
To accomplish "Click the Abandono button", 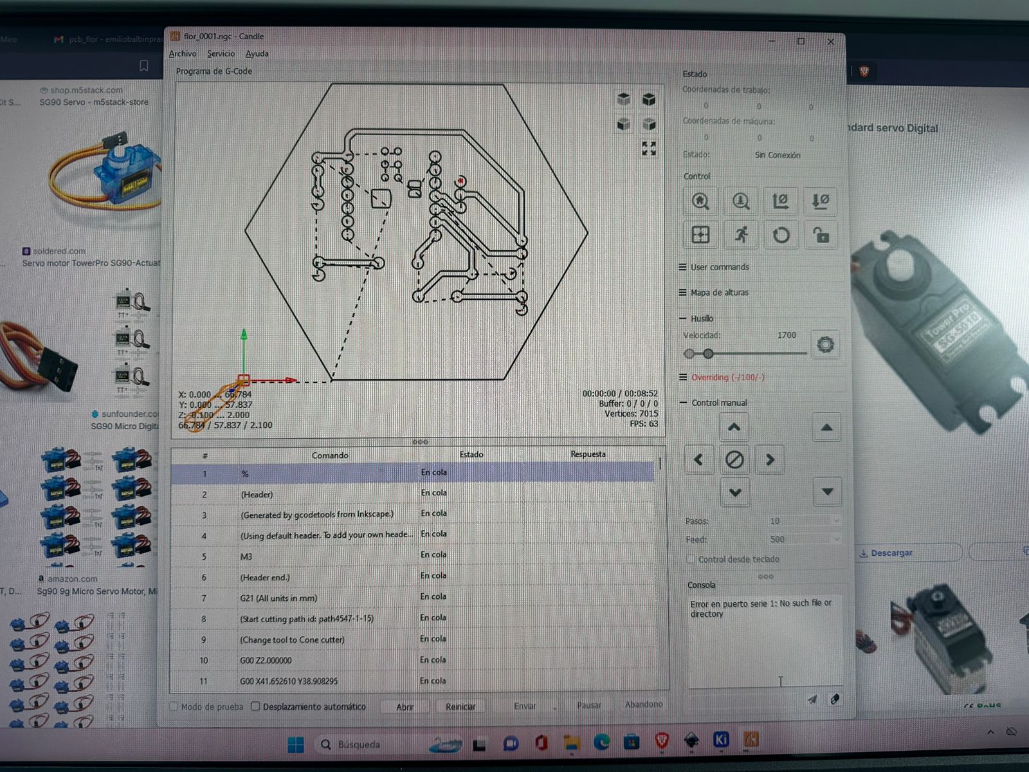I will (644, 704).
